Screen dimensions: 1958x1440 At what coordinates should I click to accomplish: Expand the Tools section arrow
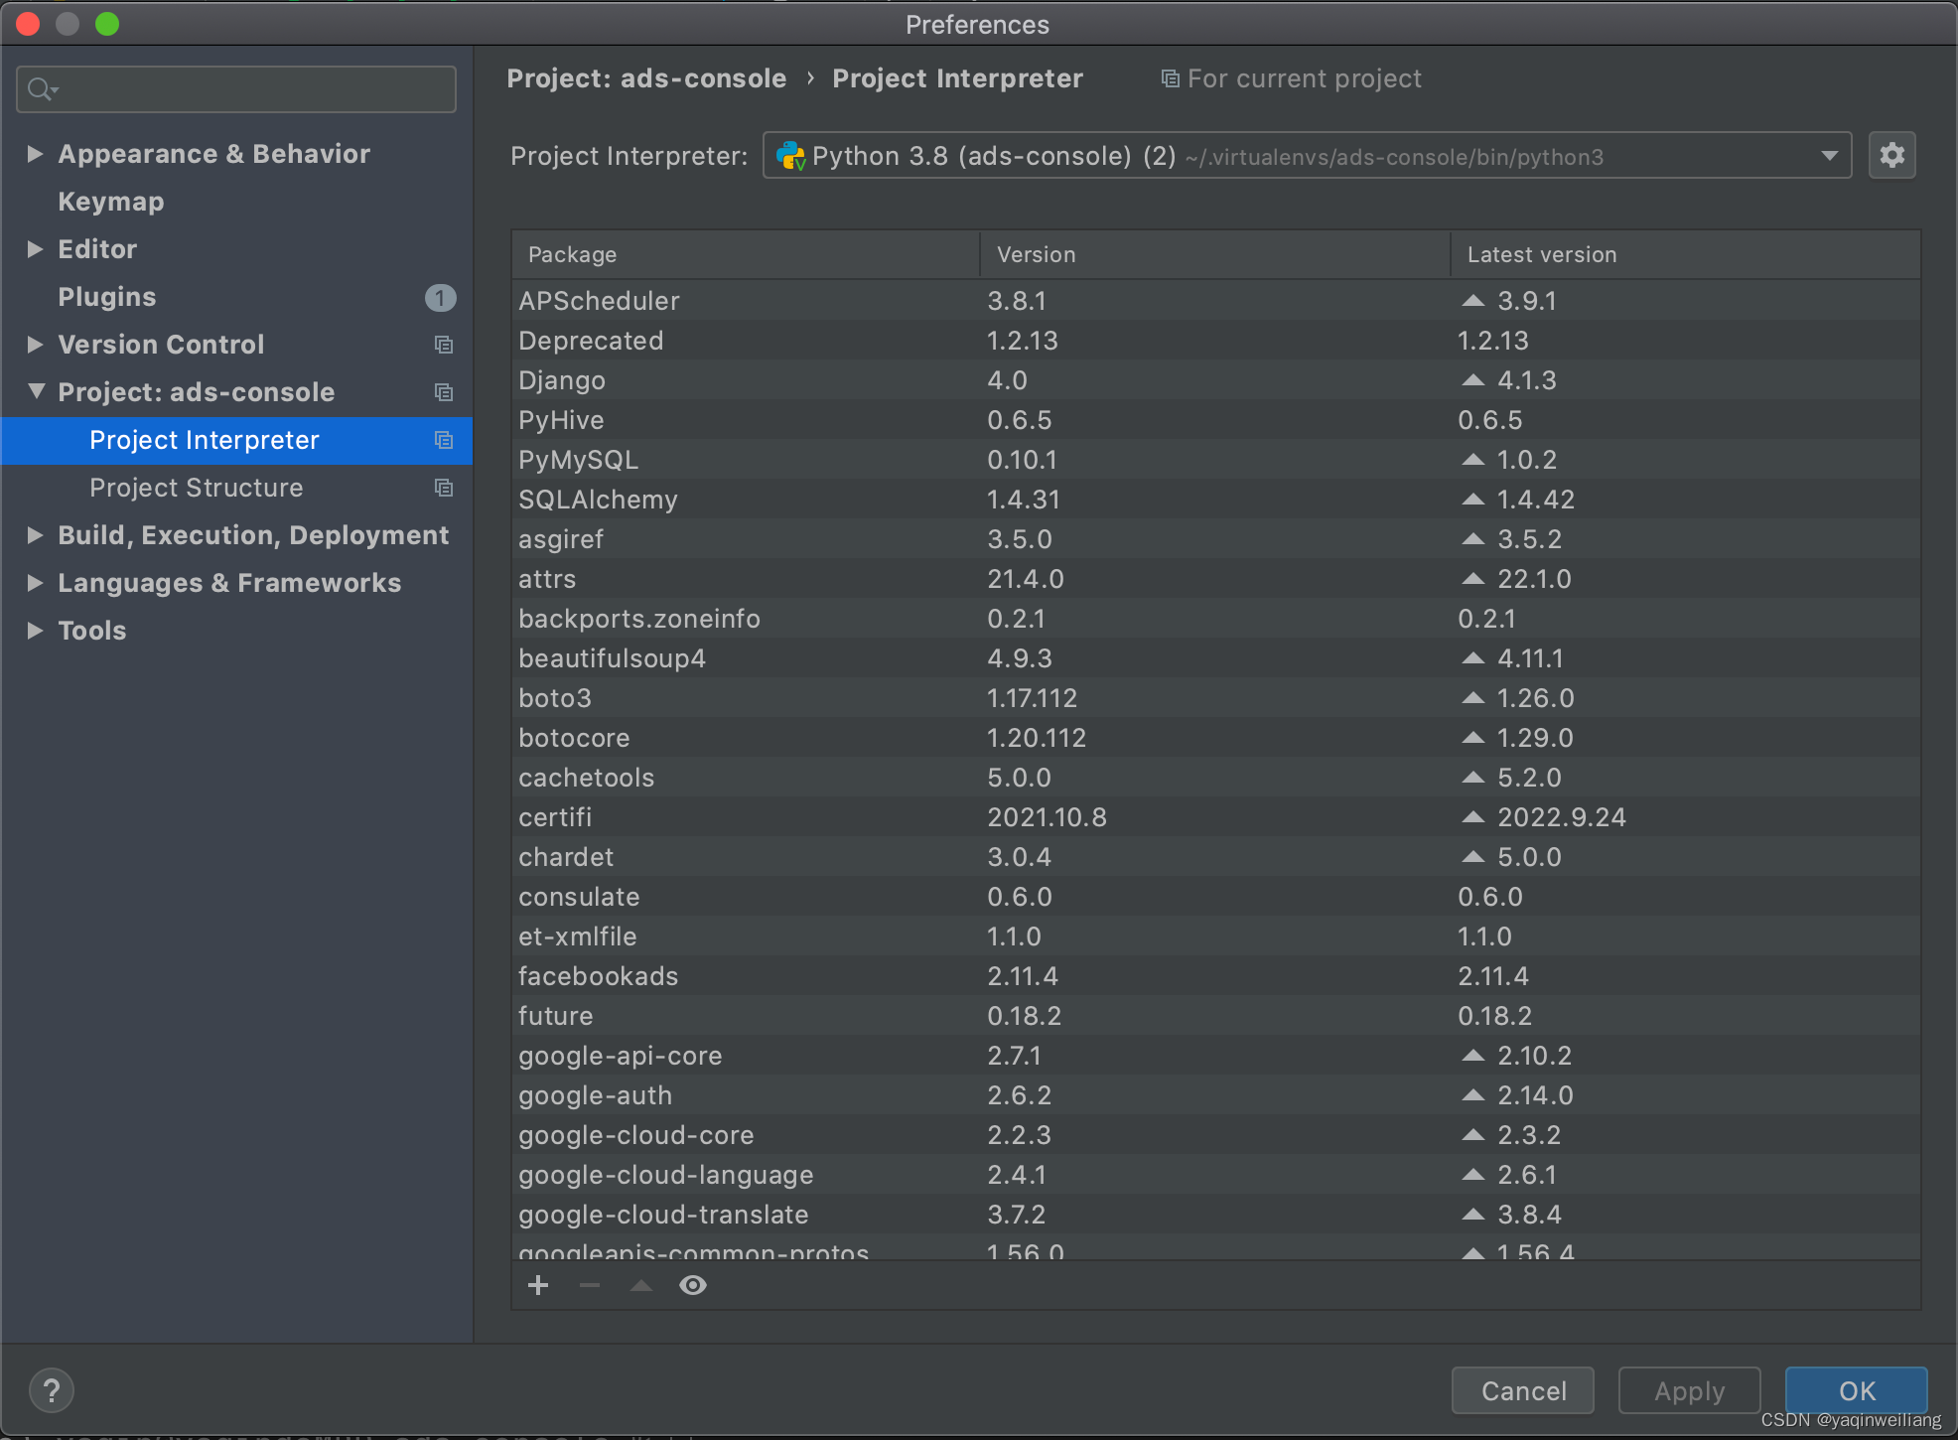coord(35,631)
